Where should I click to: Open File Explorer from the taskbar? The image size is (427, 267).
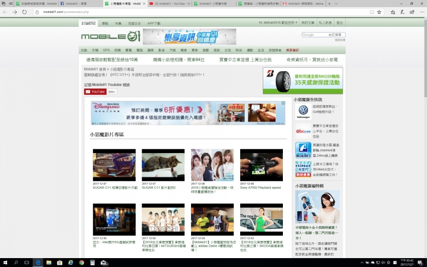[x=49, y=263]
